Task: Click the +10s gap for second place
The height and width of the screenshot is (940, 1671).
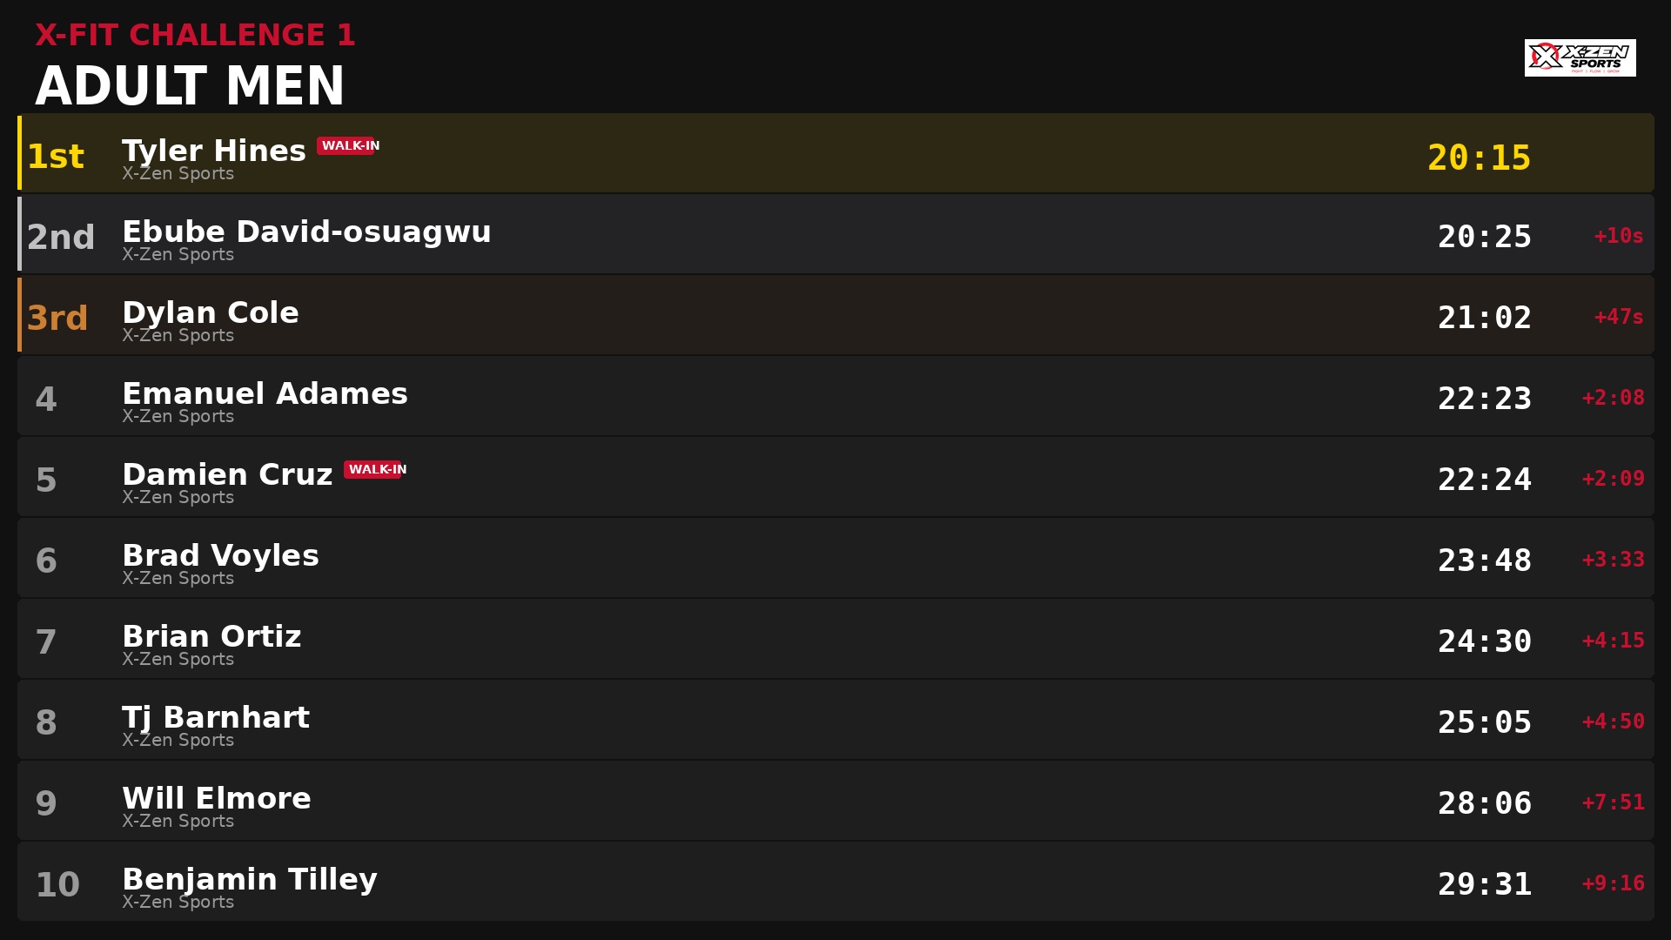Action: tap(1619, 236)
